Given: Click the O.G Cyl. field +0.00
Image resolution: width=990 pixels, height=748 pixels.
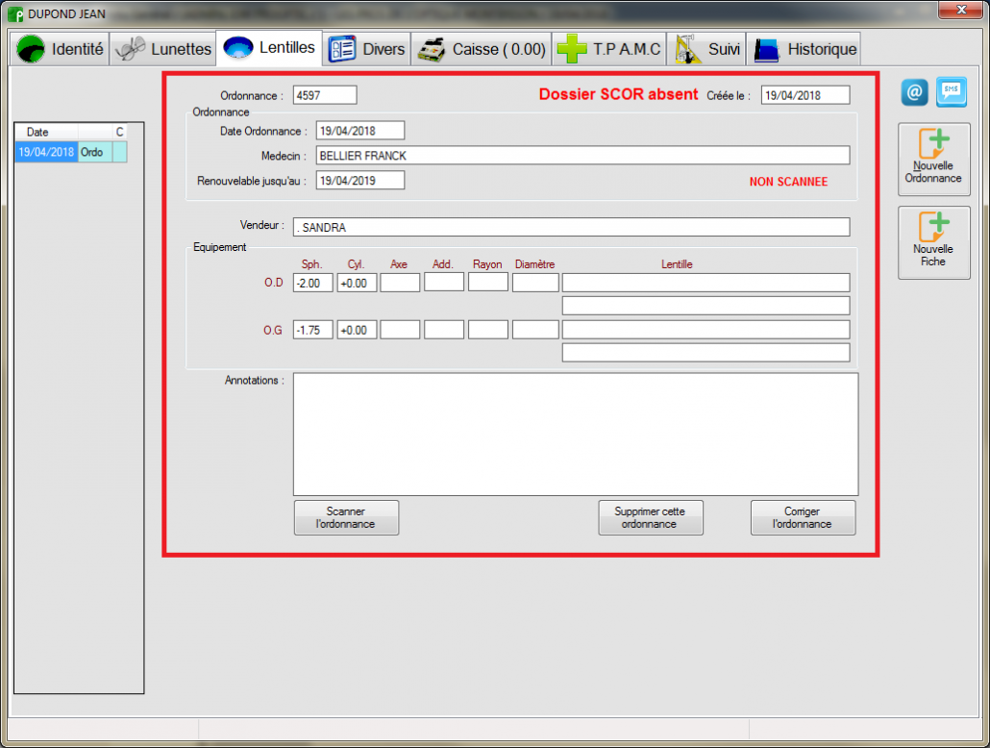Looking at the screenshot, I should 357,329.
